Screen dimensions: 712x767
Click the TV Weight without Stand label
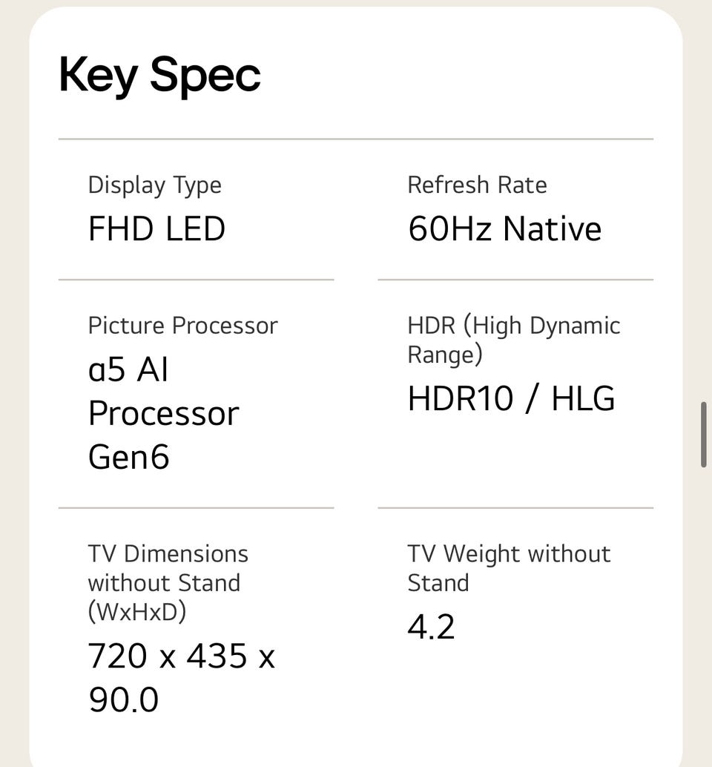(x=509, y=554)
